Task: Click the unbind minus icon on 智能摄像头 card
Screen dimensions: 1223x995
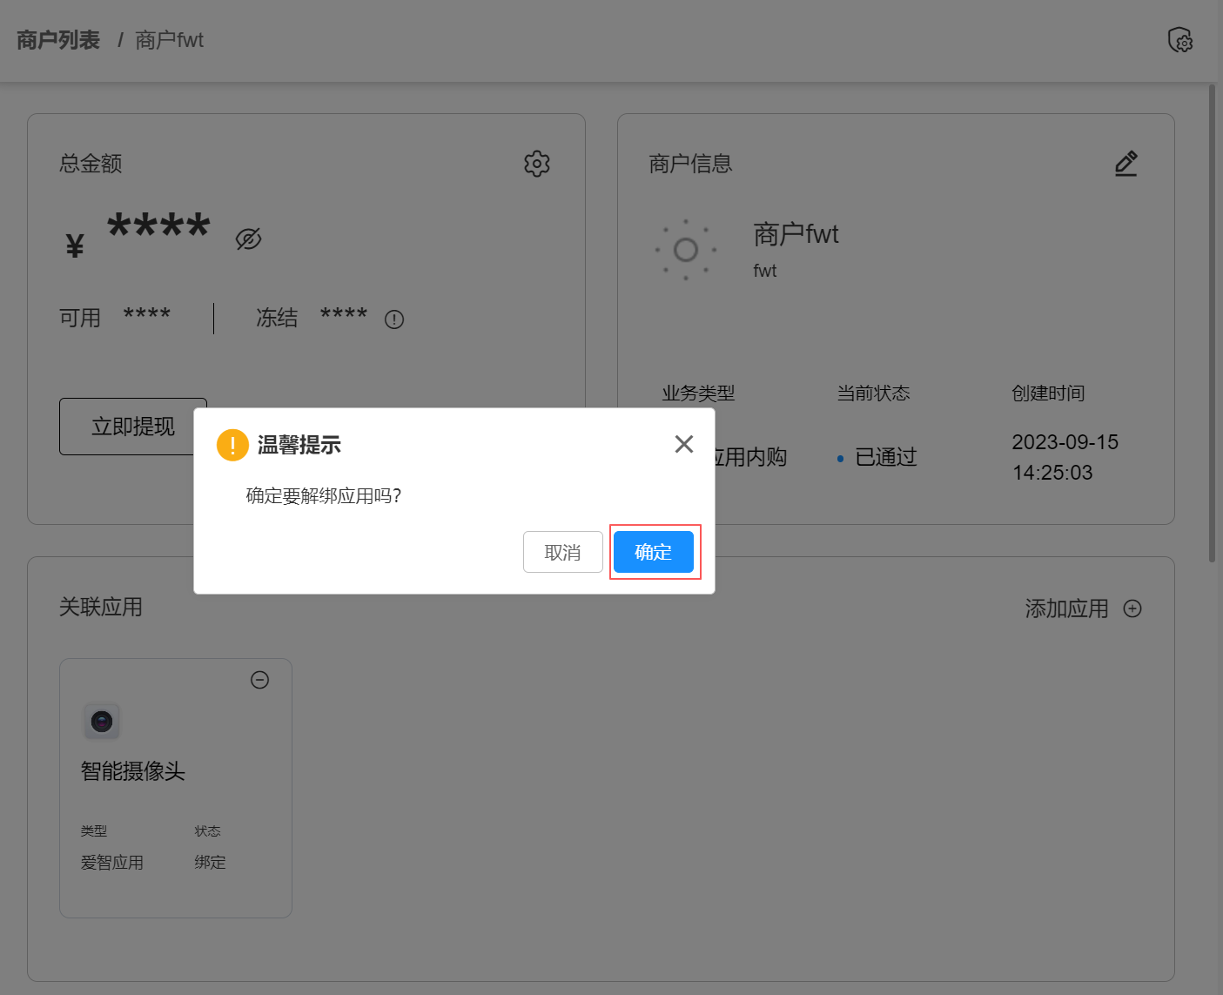Action: tap(259, 680)
